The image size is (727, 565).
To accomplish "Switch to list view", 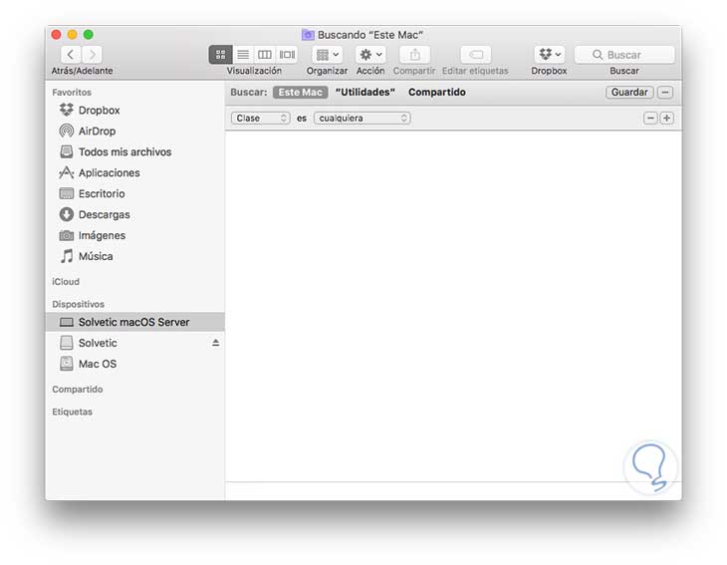I will [243, 55].
